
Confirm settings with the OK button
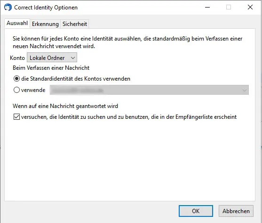pyautogui.click(x=196, y=211)
